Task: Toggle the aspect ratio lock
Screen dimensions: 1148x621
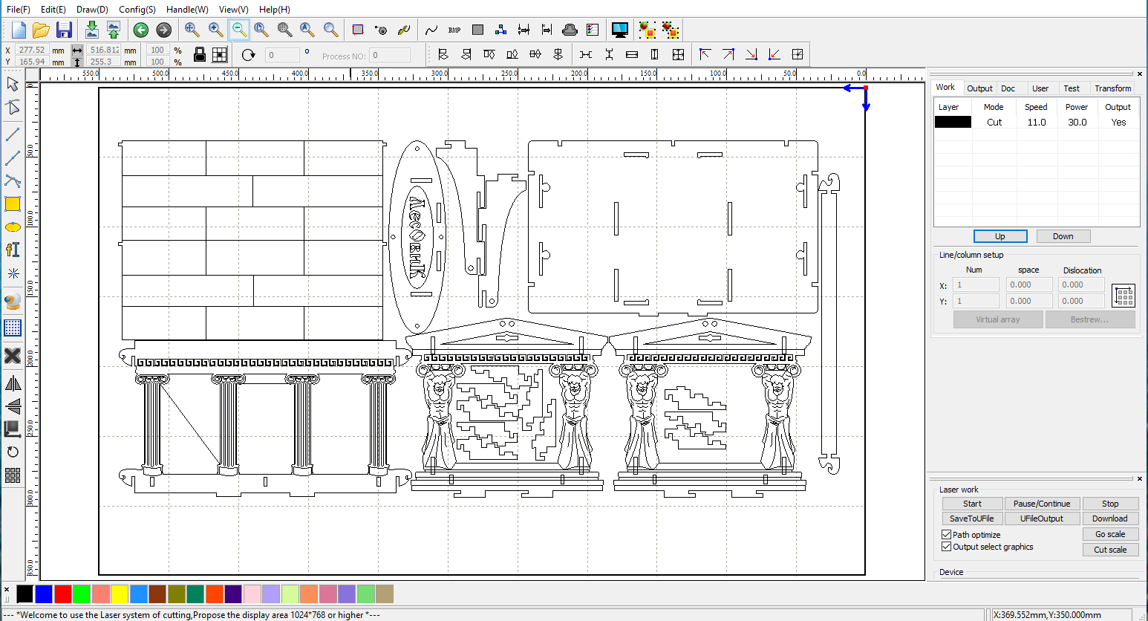Action: click(x=200, y=54)
